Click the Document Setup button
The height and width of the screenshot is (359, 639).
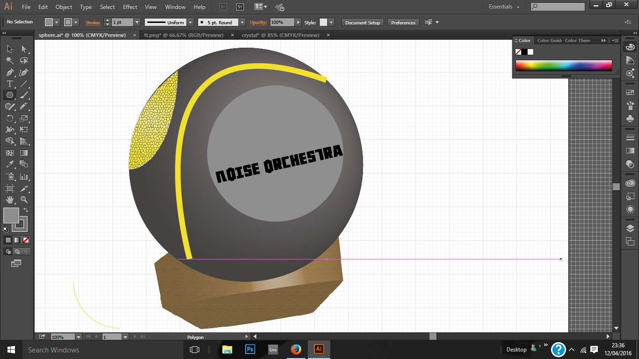363,22
